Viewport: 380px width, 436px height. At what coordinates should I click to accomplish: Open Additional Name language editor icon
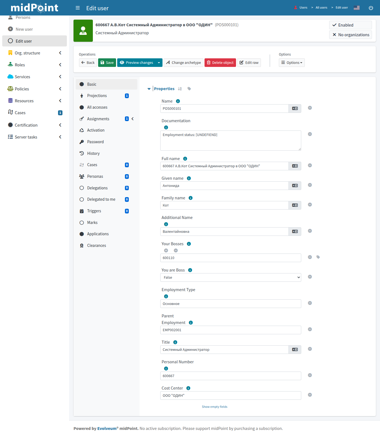(x=295, y=231)
